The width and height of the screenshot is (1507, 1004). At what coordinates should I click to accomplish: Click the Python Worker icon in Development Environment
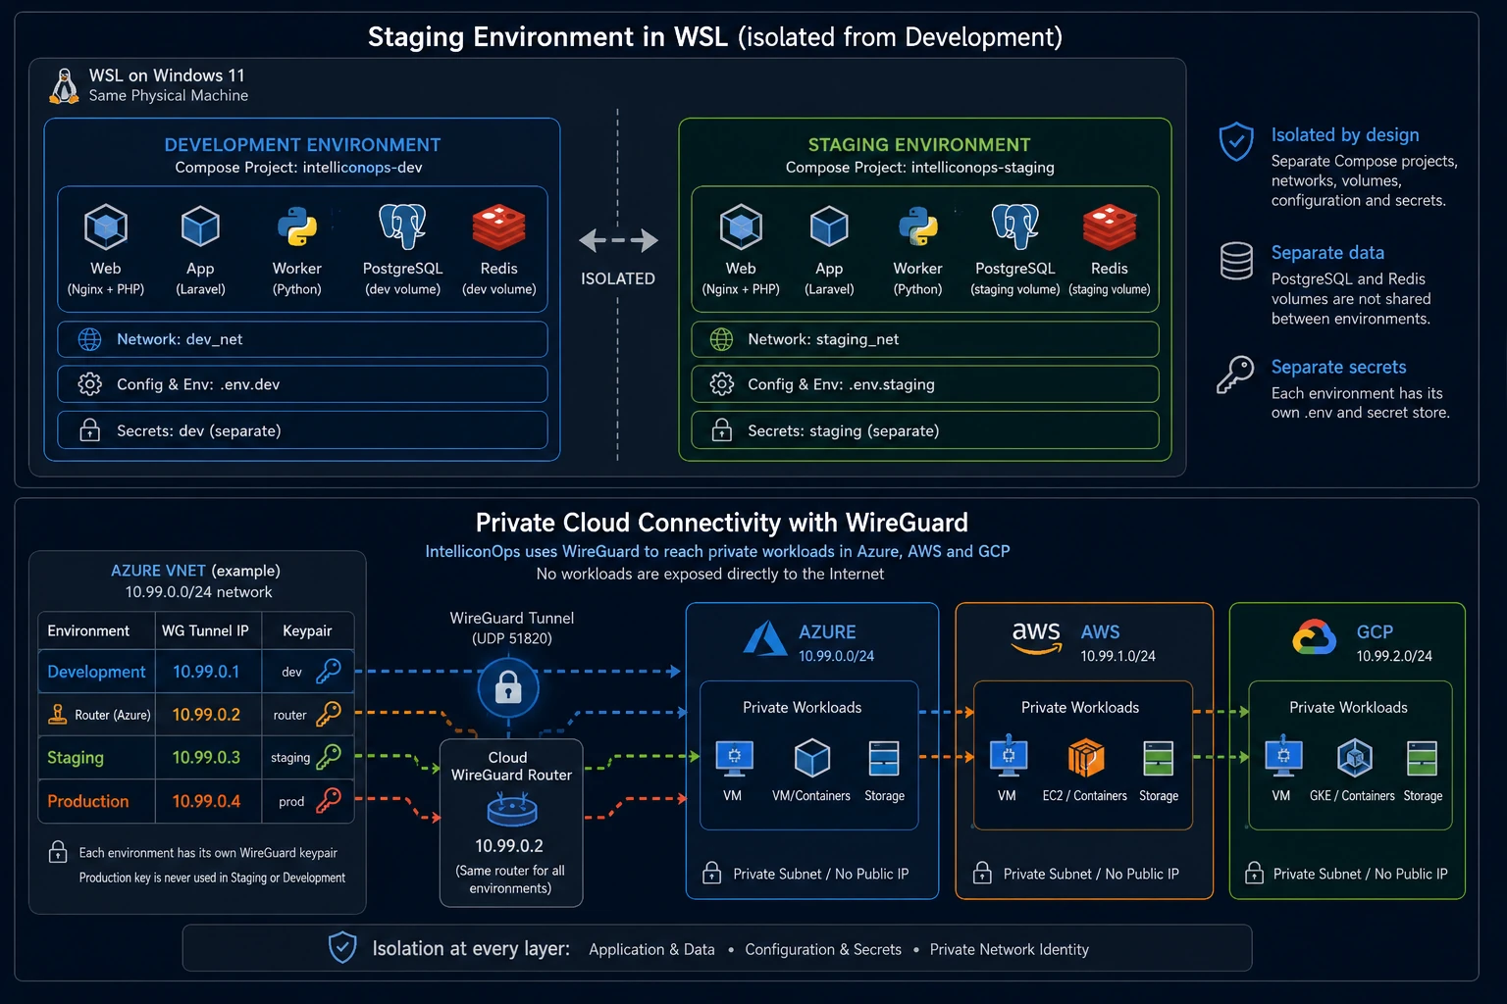(296, 226)
